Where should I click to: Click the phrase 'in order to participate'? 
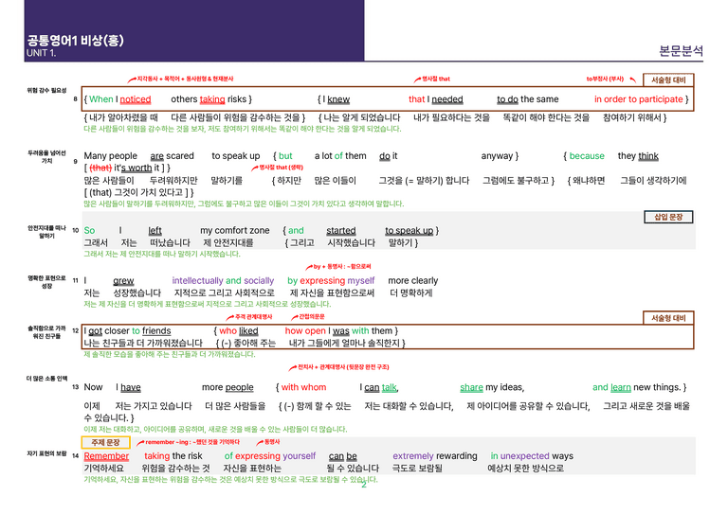[x=638, y=99]
